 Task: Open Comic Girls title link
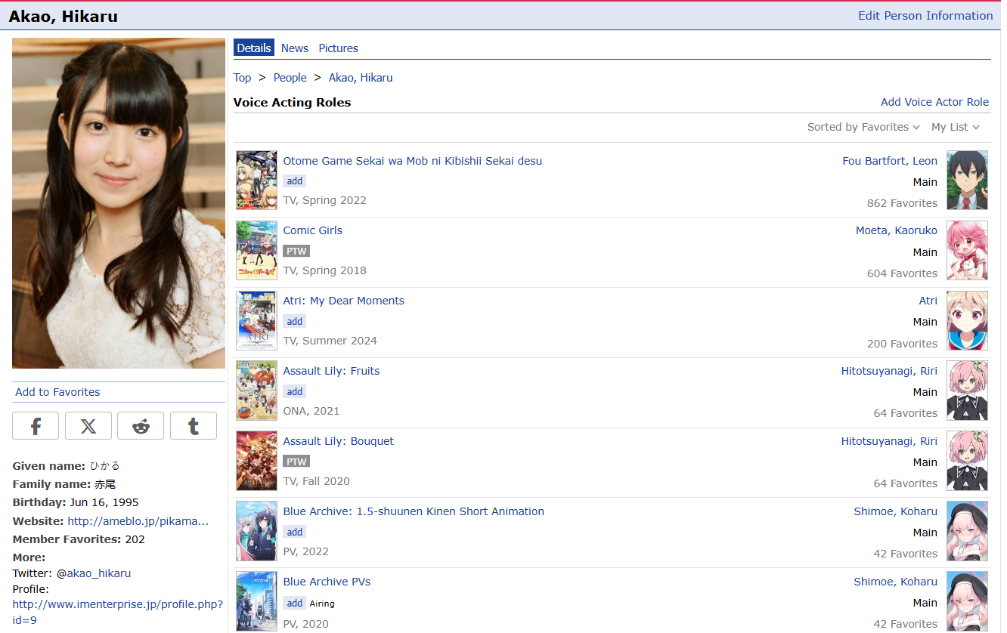point(313,230)
